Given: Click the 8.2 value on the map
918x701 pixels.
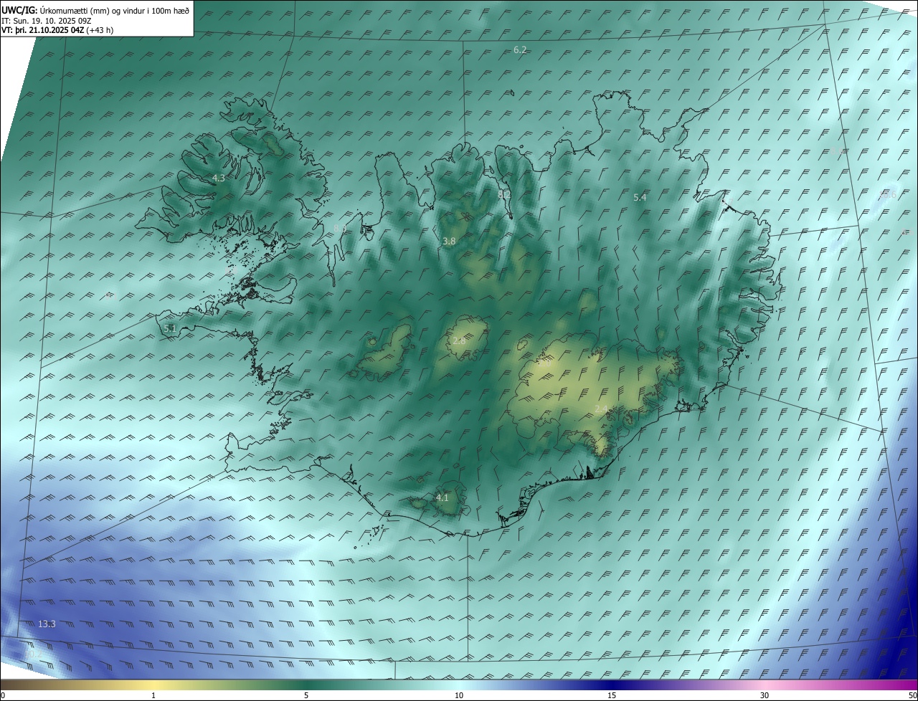Looking at the screenshot, I should point(504,194).
